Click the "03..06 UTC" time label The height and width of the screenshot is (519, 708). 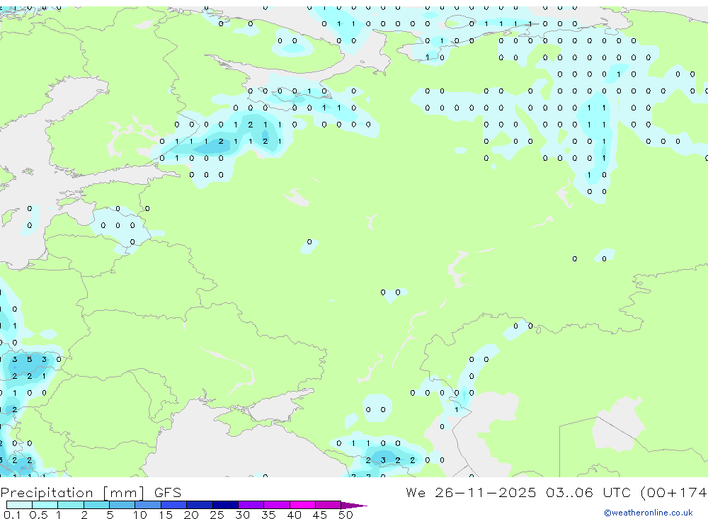click(588, 492)
